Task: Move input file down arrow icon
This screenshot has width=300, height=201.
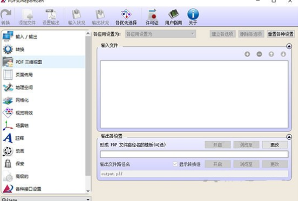Action: (x=283, y=54)
